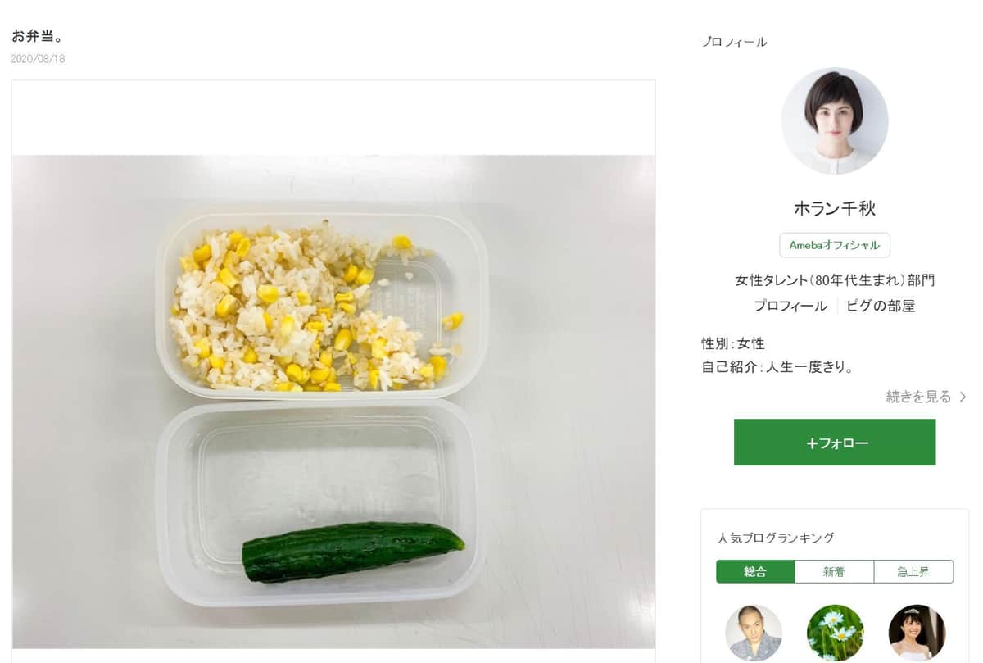Switch to the 総合 ranking tab

point(754,571)
